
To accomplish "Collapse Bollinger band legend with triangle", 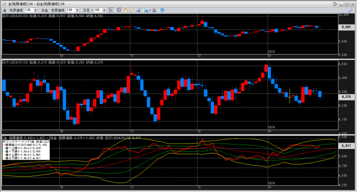I will click(45, 142).
